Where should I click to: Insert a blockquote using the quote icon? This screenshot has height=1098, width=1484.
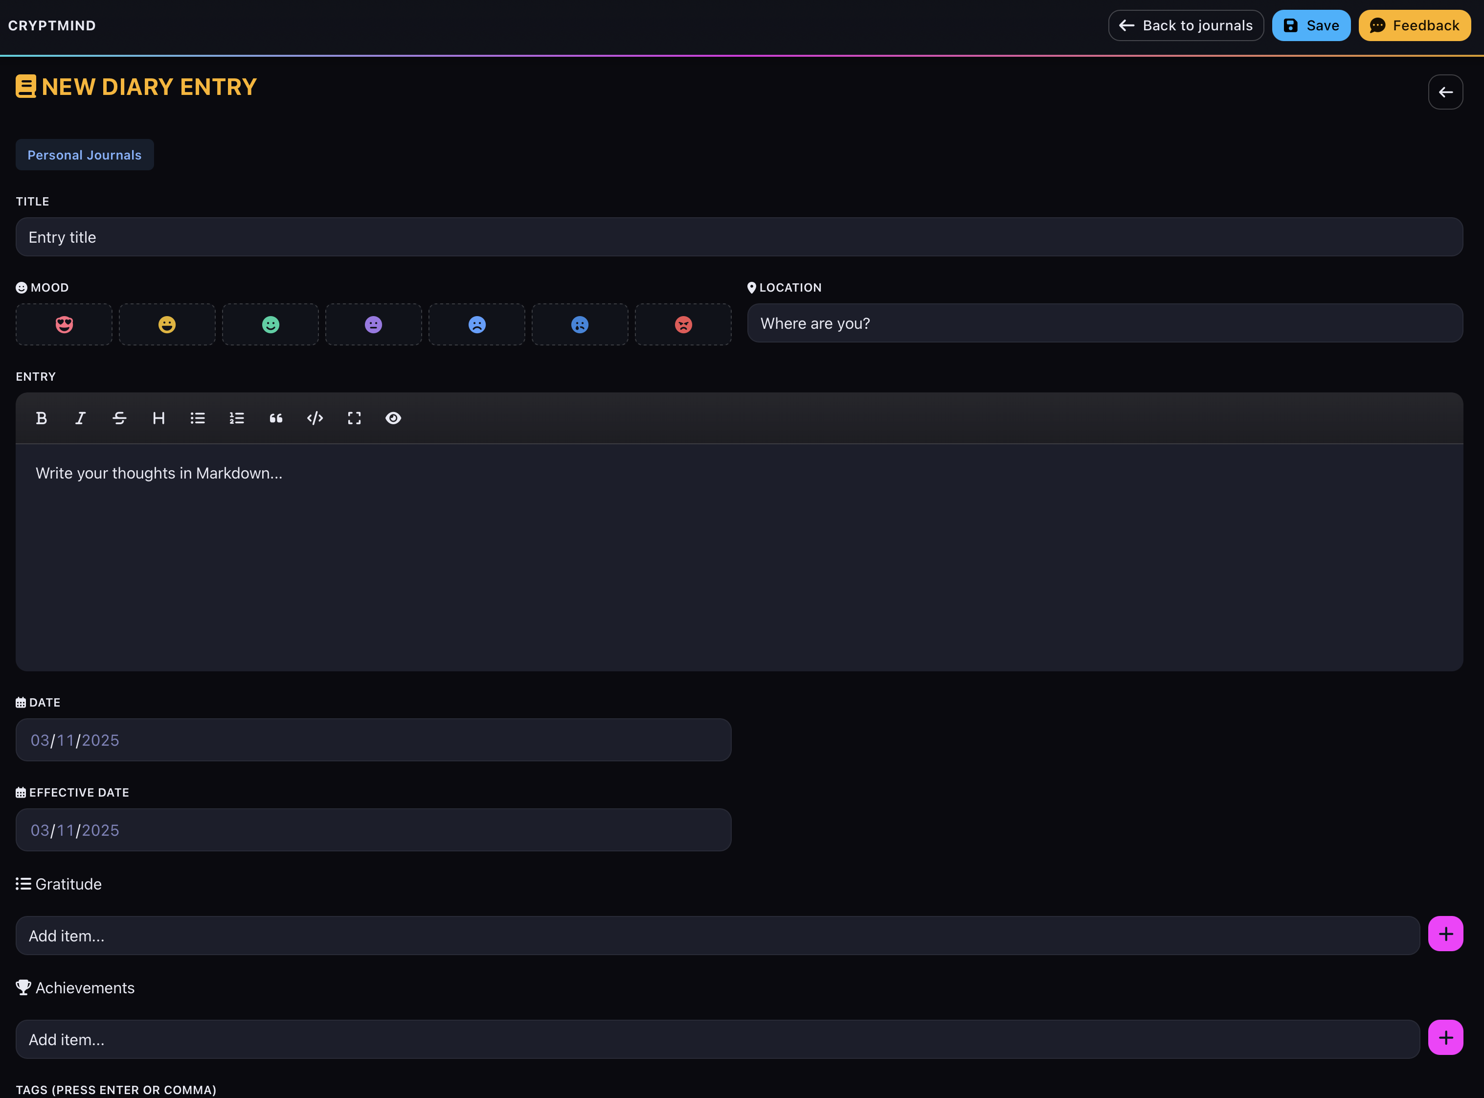tap(276, 418)
